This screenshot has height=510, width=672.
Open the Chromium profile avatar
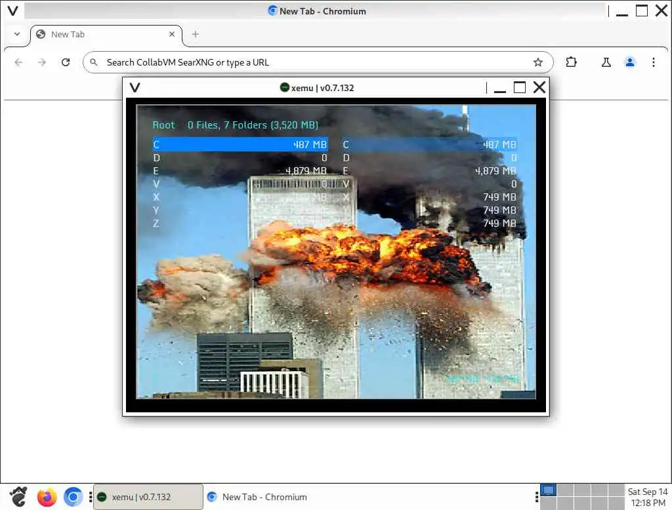629,62
